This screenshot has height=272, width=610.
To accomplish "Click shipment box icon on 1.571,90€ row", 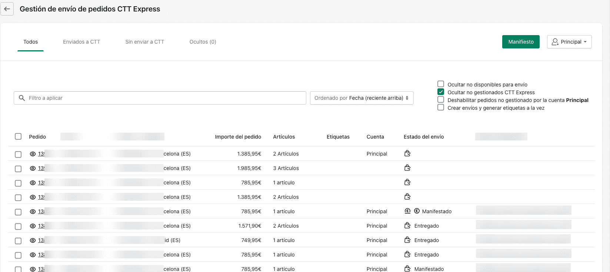I will 407,225.
